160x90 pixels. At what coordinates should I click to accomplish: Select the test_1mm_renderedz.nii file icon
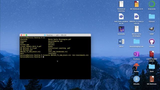tap(121, 16)
